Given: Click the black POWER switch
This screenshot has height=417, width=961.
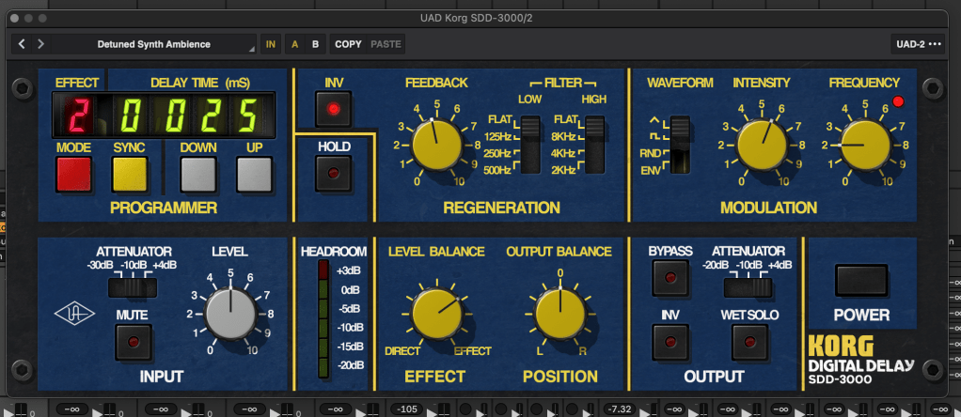Looking at the screenshot, I should click(863, 280).
